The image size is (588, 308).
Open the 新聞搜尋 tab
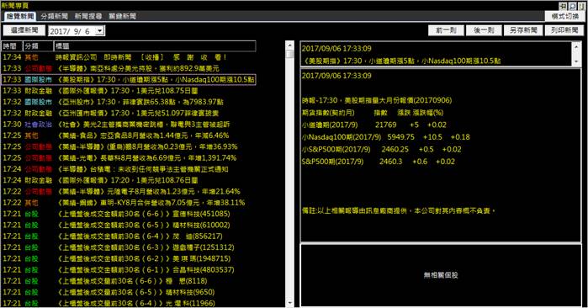pyautogui.click(x=88, y=16)
